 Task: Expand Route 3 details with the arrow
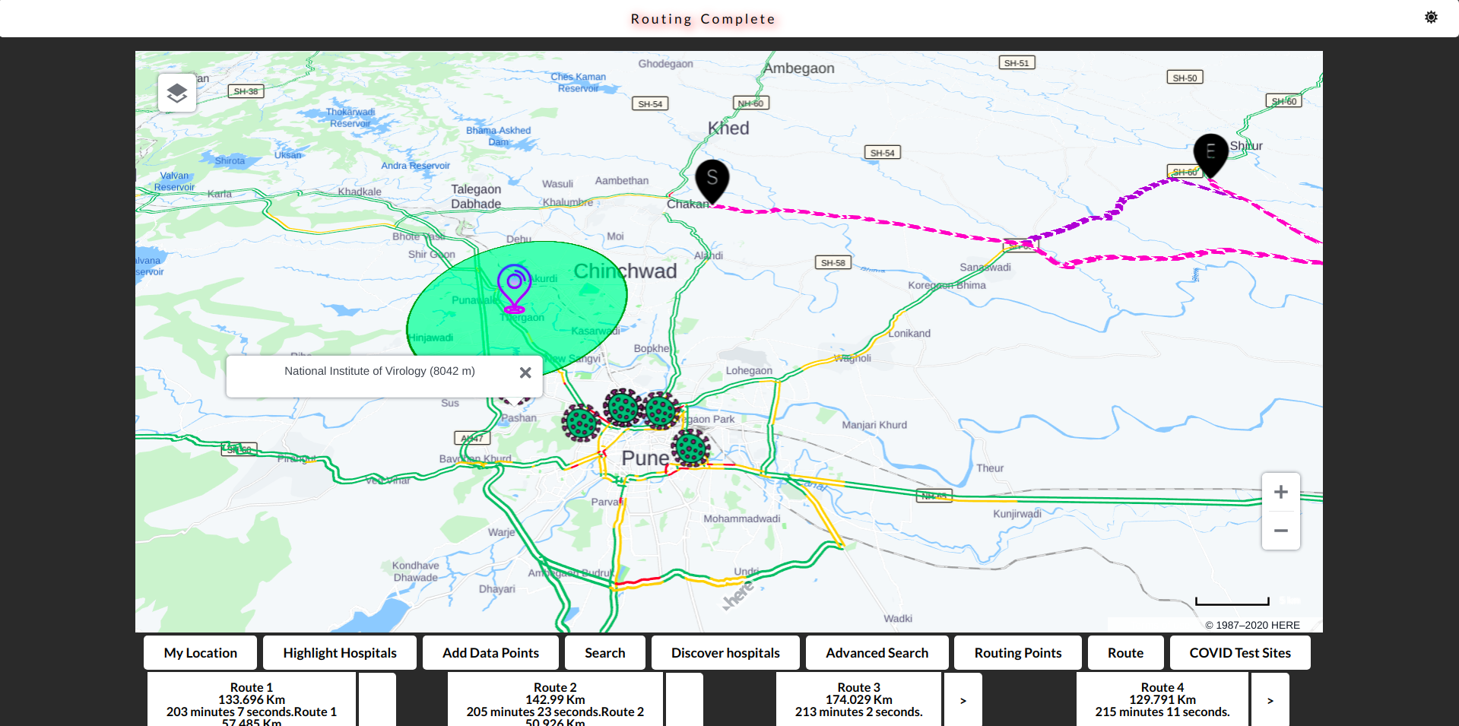point(963,700)
